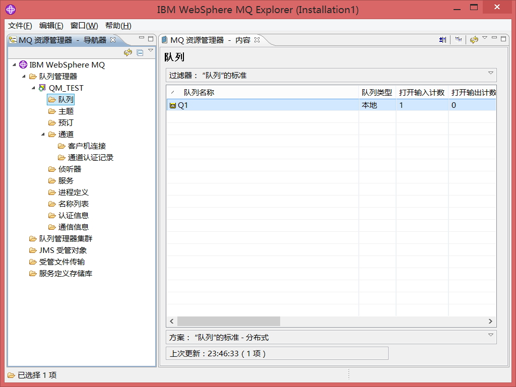516x387 pixels.
Task: Click the Q1 queue icon
Action: pyautogui.click(x=173, y=106)
